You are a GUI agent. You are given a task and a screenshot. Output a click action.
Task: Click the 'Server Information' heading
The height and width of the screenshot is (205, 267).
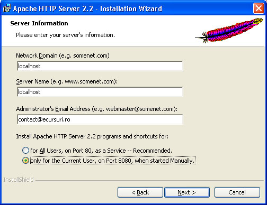pos(39,23)
